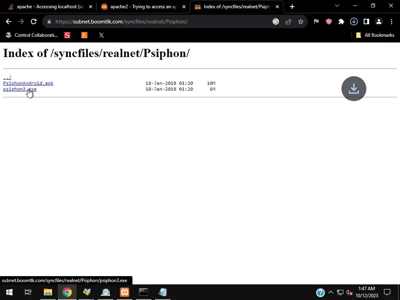
Task: Click the blue help icon in the tray
Action: point(320,292)
